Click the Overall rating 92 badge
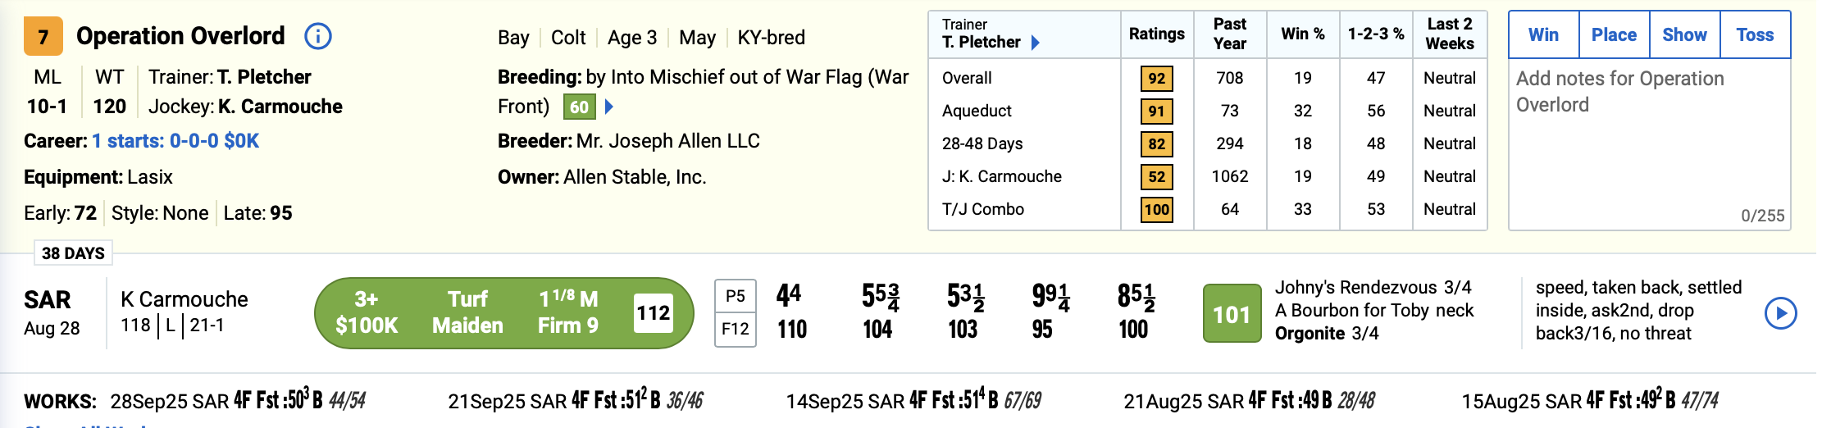 click(x=1156, y=79)
